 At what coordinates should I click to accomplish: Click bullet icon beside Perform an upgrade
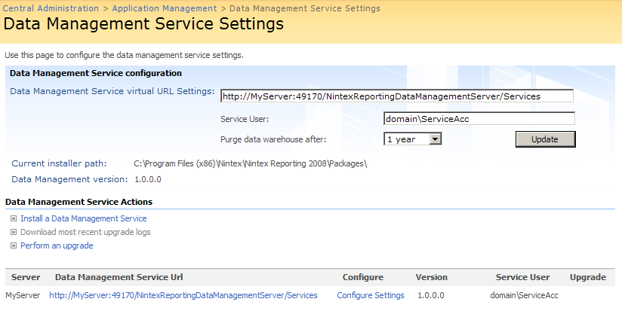pyautogui.click(x=14, y=245)
